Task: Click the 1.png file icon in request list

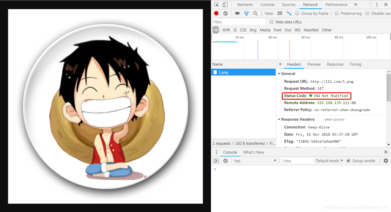Action: click(x=215, y=72)
